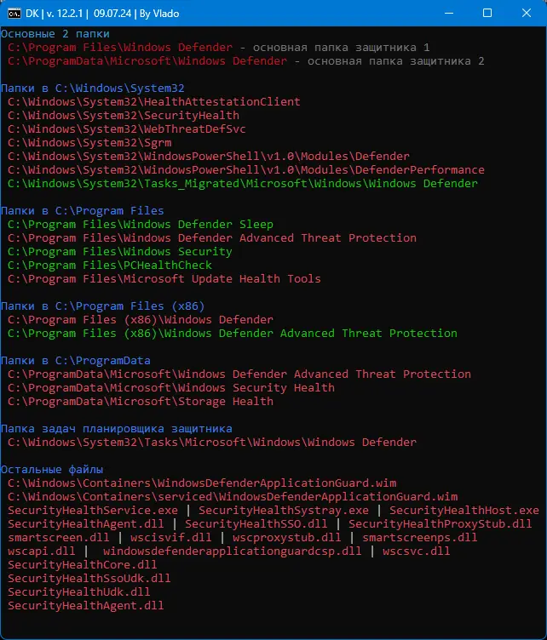Click the "Папки в C:\Windows\System32" heading
The height and width of the screenshot is (640, 547).
tap(92, 89)
